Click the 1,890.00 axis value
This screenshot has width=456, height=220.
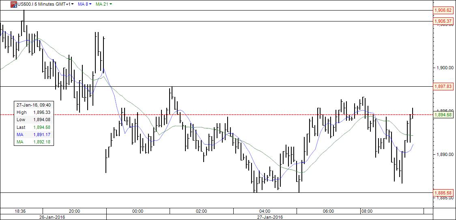click(x=445, y=154)
